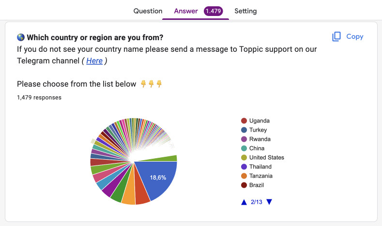
Task: Click the Copy button label
Action: coord(355,36)
